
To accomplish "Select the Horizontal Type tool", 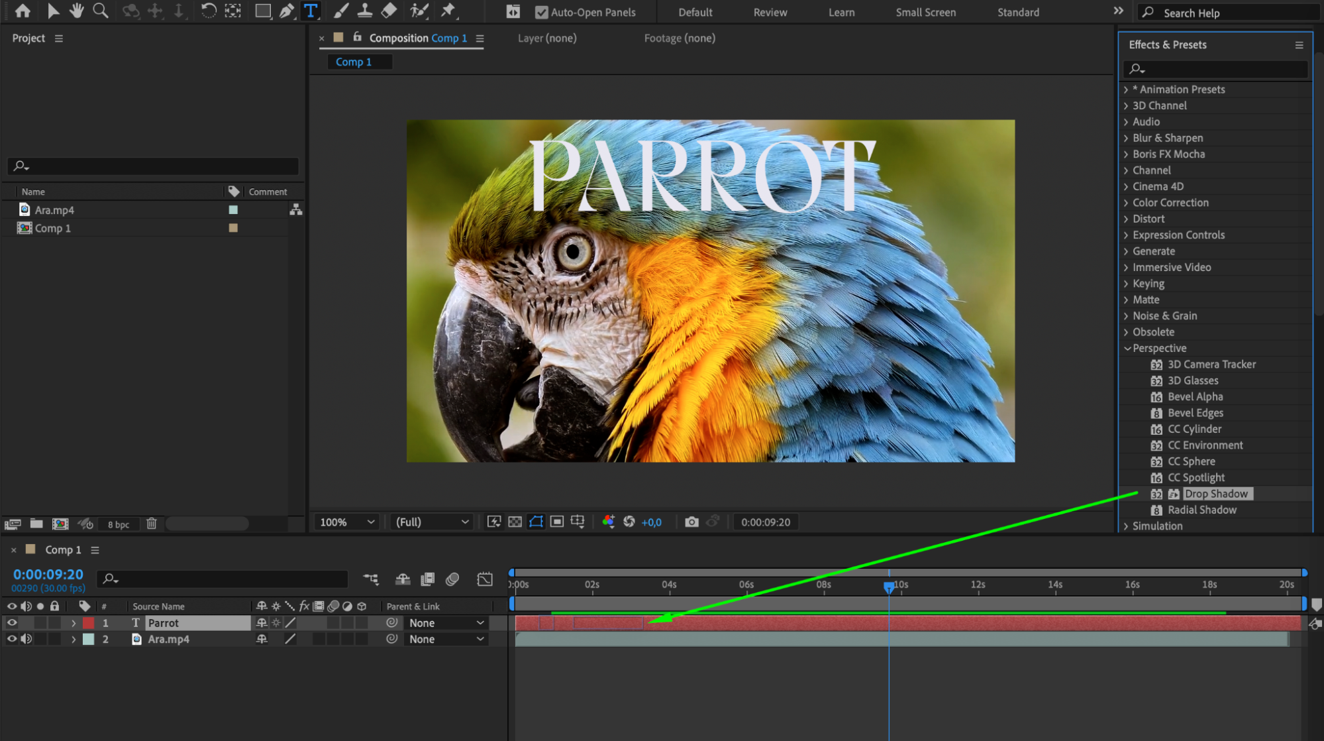I will [310, 11].
